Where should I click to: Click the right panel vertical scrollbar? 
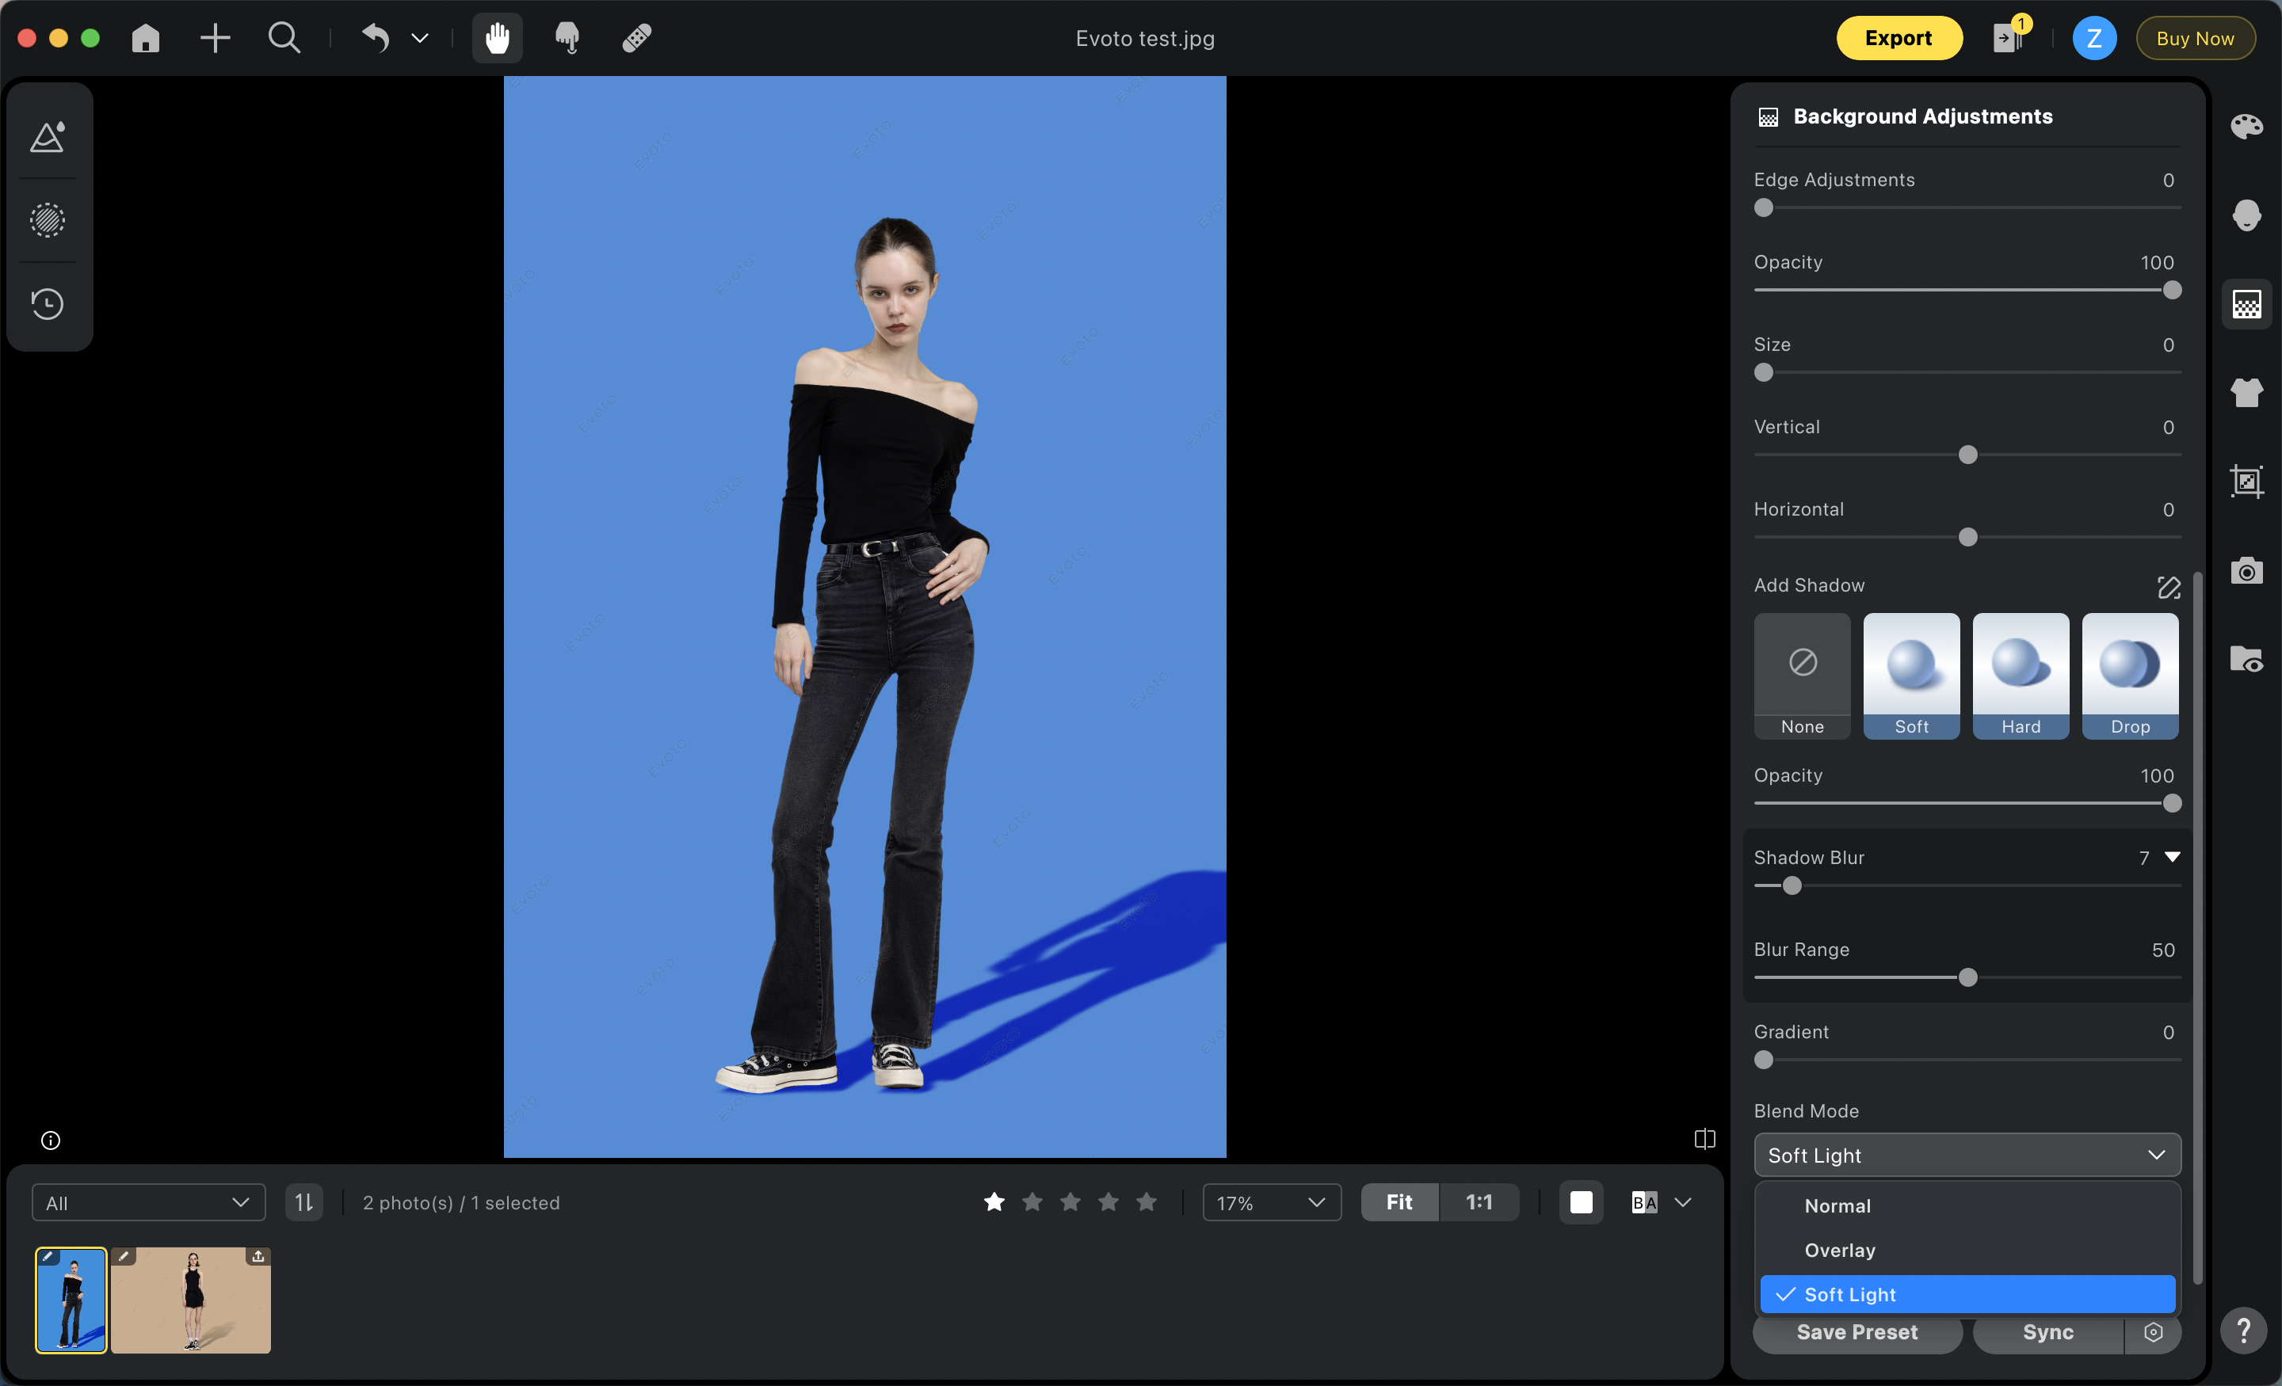point(2198,926)
